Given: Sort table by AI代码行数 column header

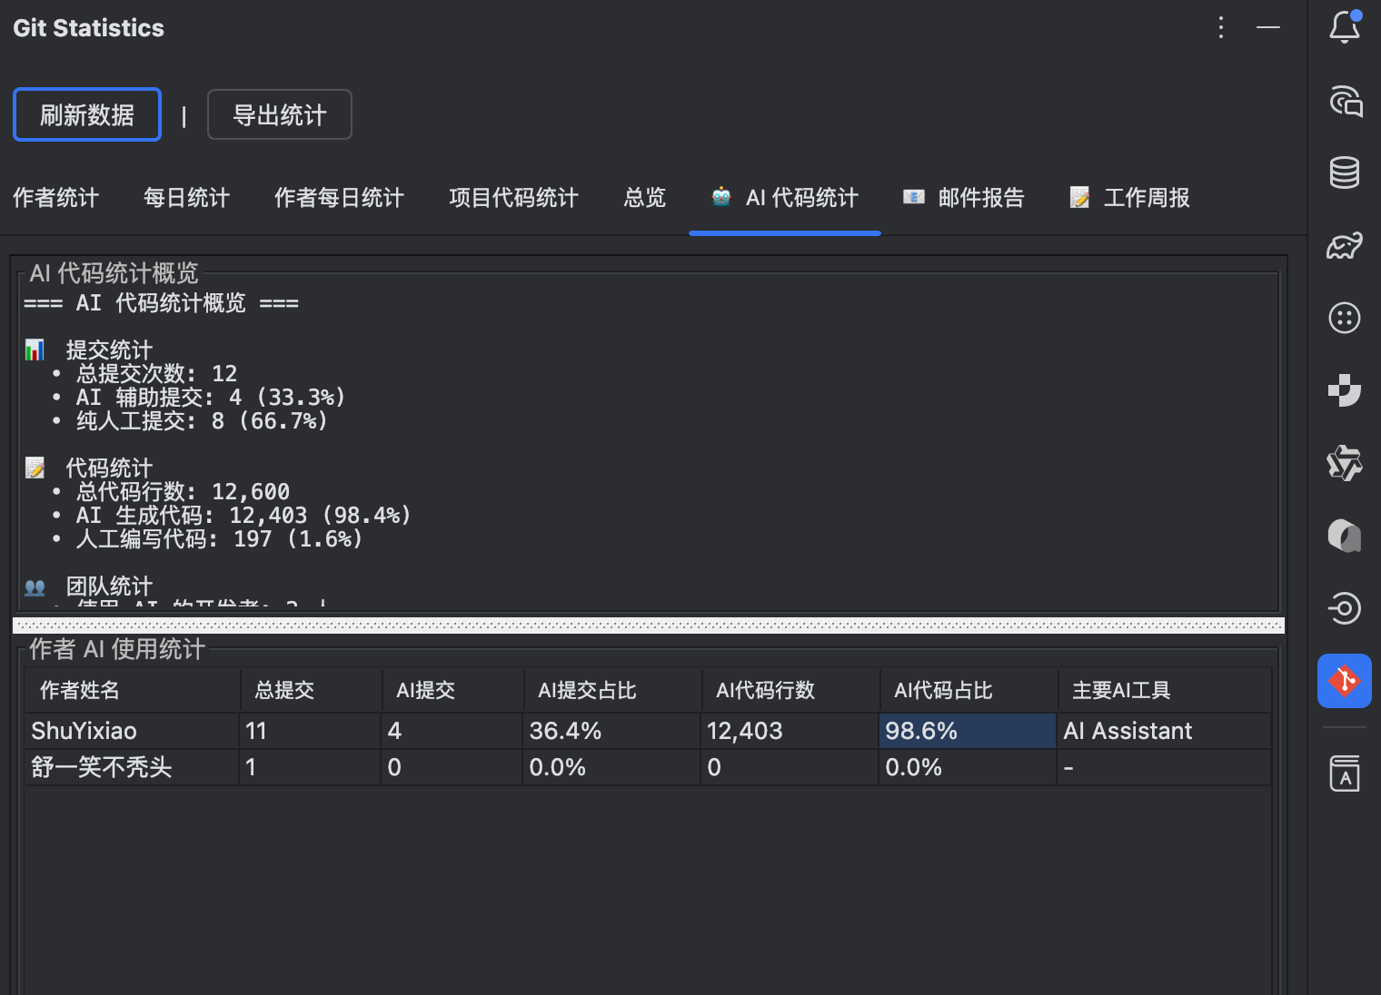Looking at the screenshot, I should coord(765,691).
